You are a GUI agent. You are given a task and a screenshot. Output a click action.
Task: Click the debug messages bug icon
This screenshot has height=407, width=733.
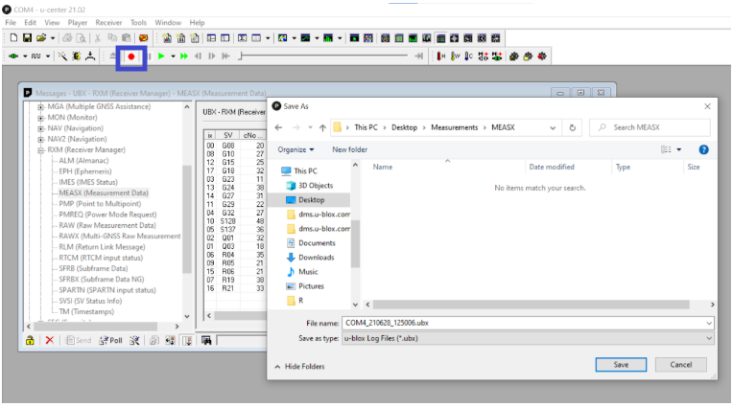76,56
